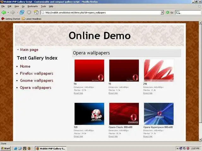This screenshot has width=202, height=151.
Task: Launch Firefox from the quick launch bar
Action: point(29,148)
